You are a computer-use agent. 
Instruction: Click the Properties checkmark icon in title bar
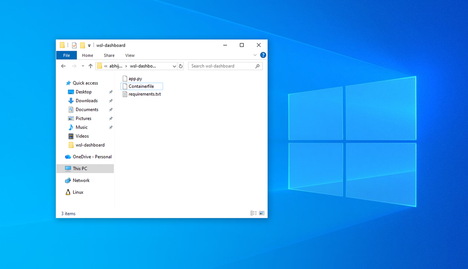[74, 45]
